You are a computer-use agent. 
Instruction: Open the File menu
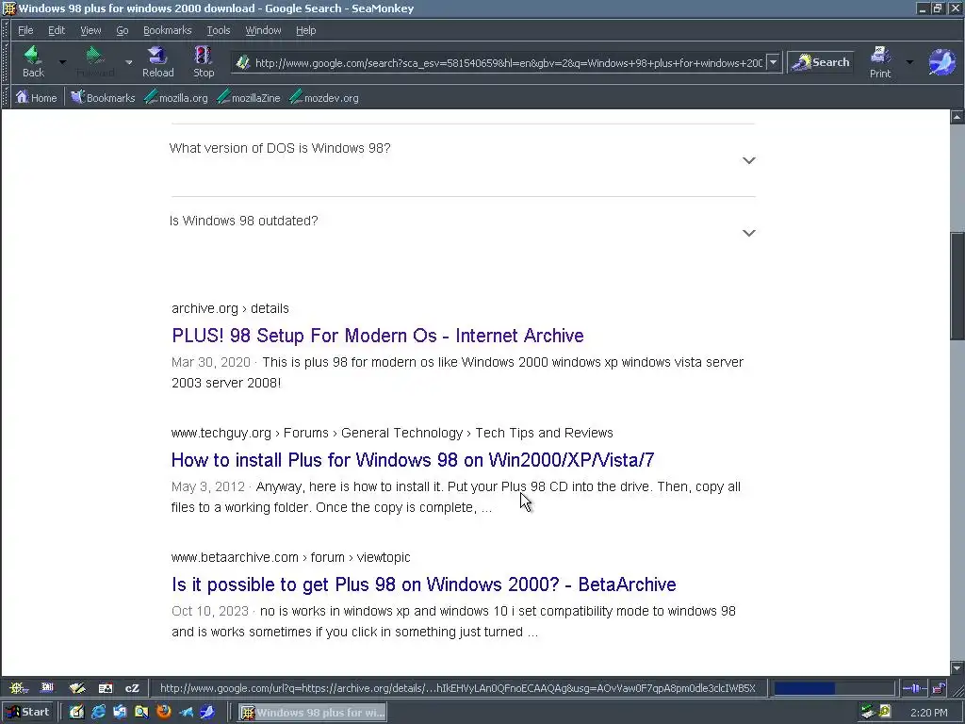click(x=25, y=30)
